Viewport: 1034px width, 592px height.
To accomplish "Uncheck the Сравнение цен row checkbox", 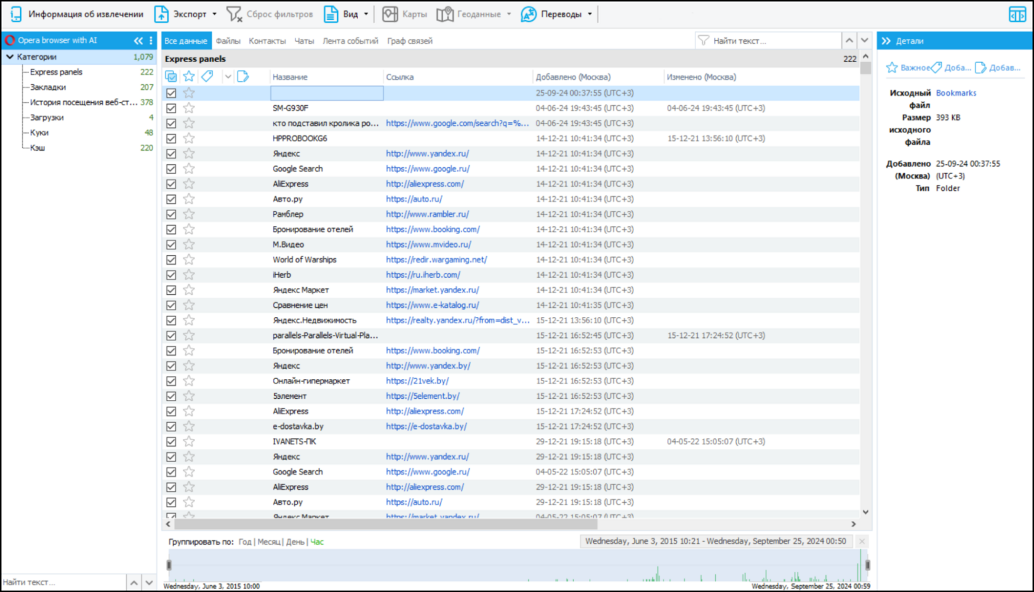I will coord(171,305).
